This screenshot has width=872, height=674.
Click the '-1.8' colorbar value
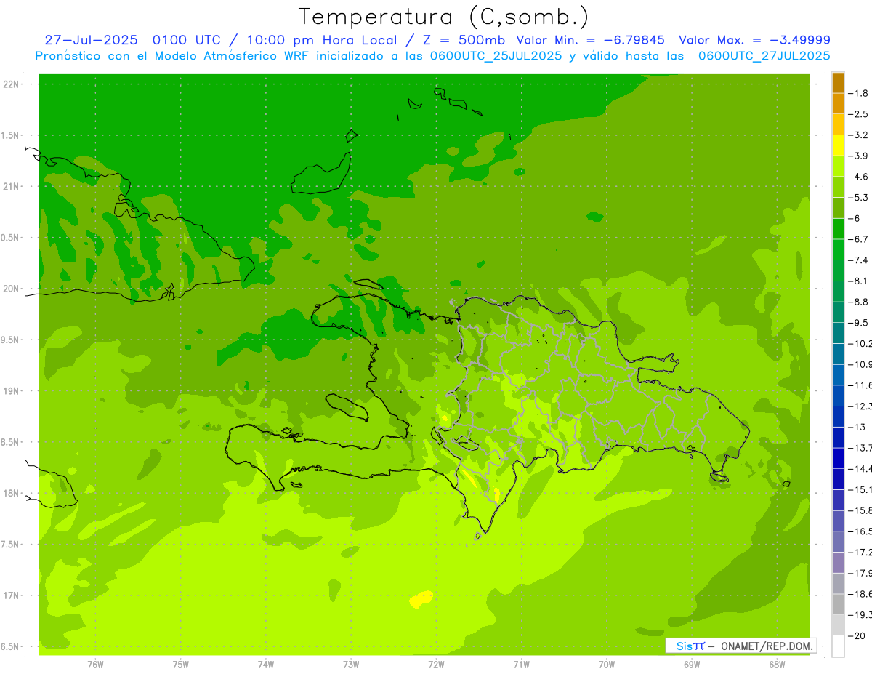pyautogui.click(x=858, y=93)
